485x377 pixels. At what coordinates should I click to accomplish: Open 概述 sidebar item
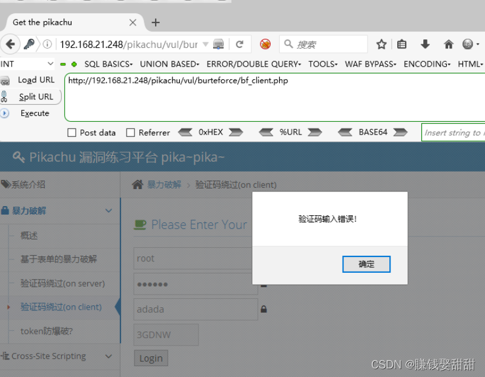click(x=29, y=236)
